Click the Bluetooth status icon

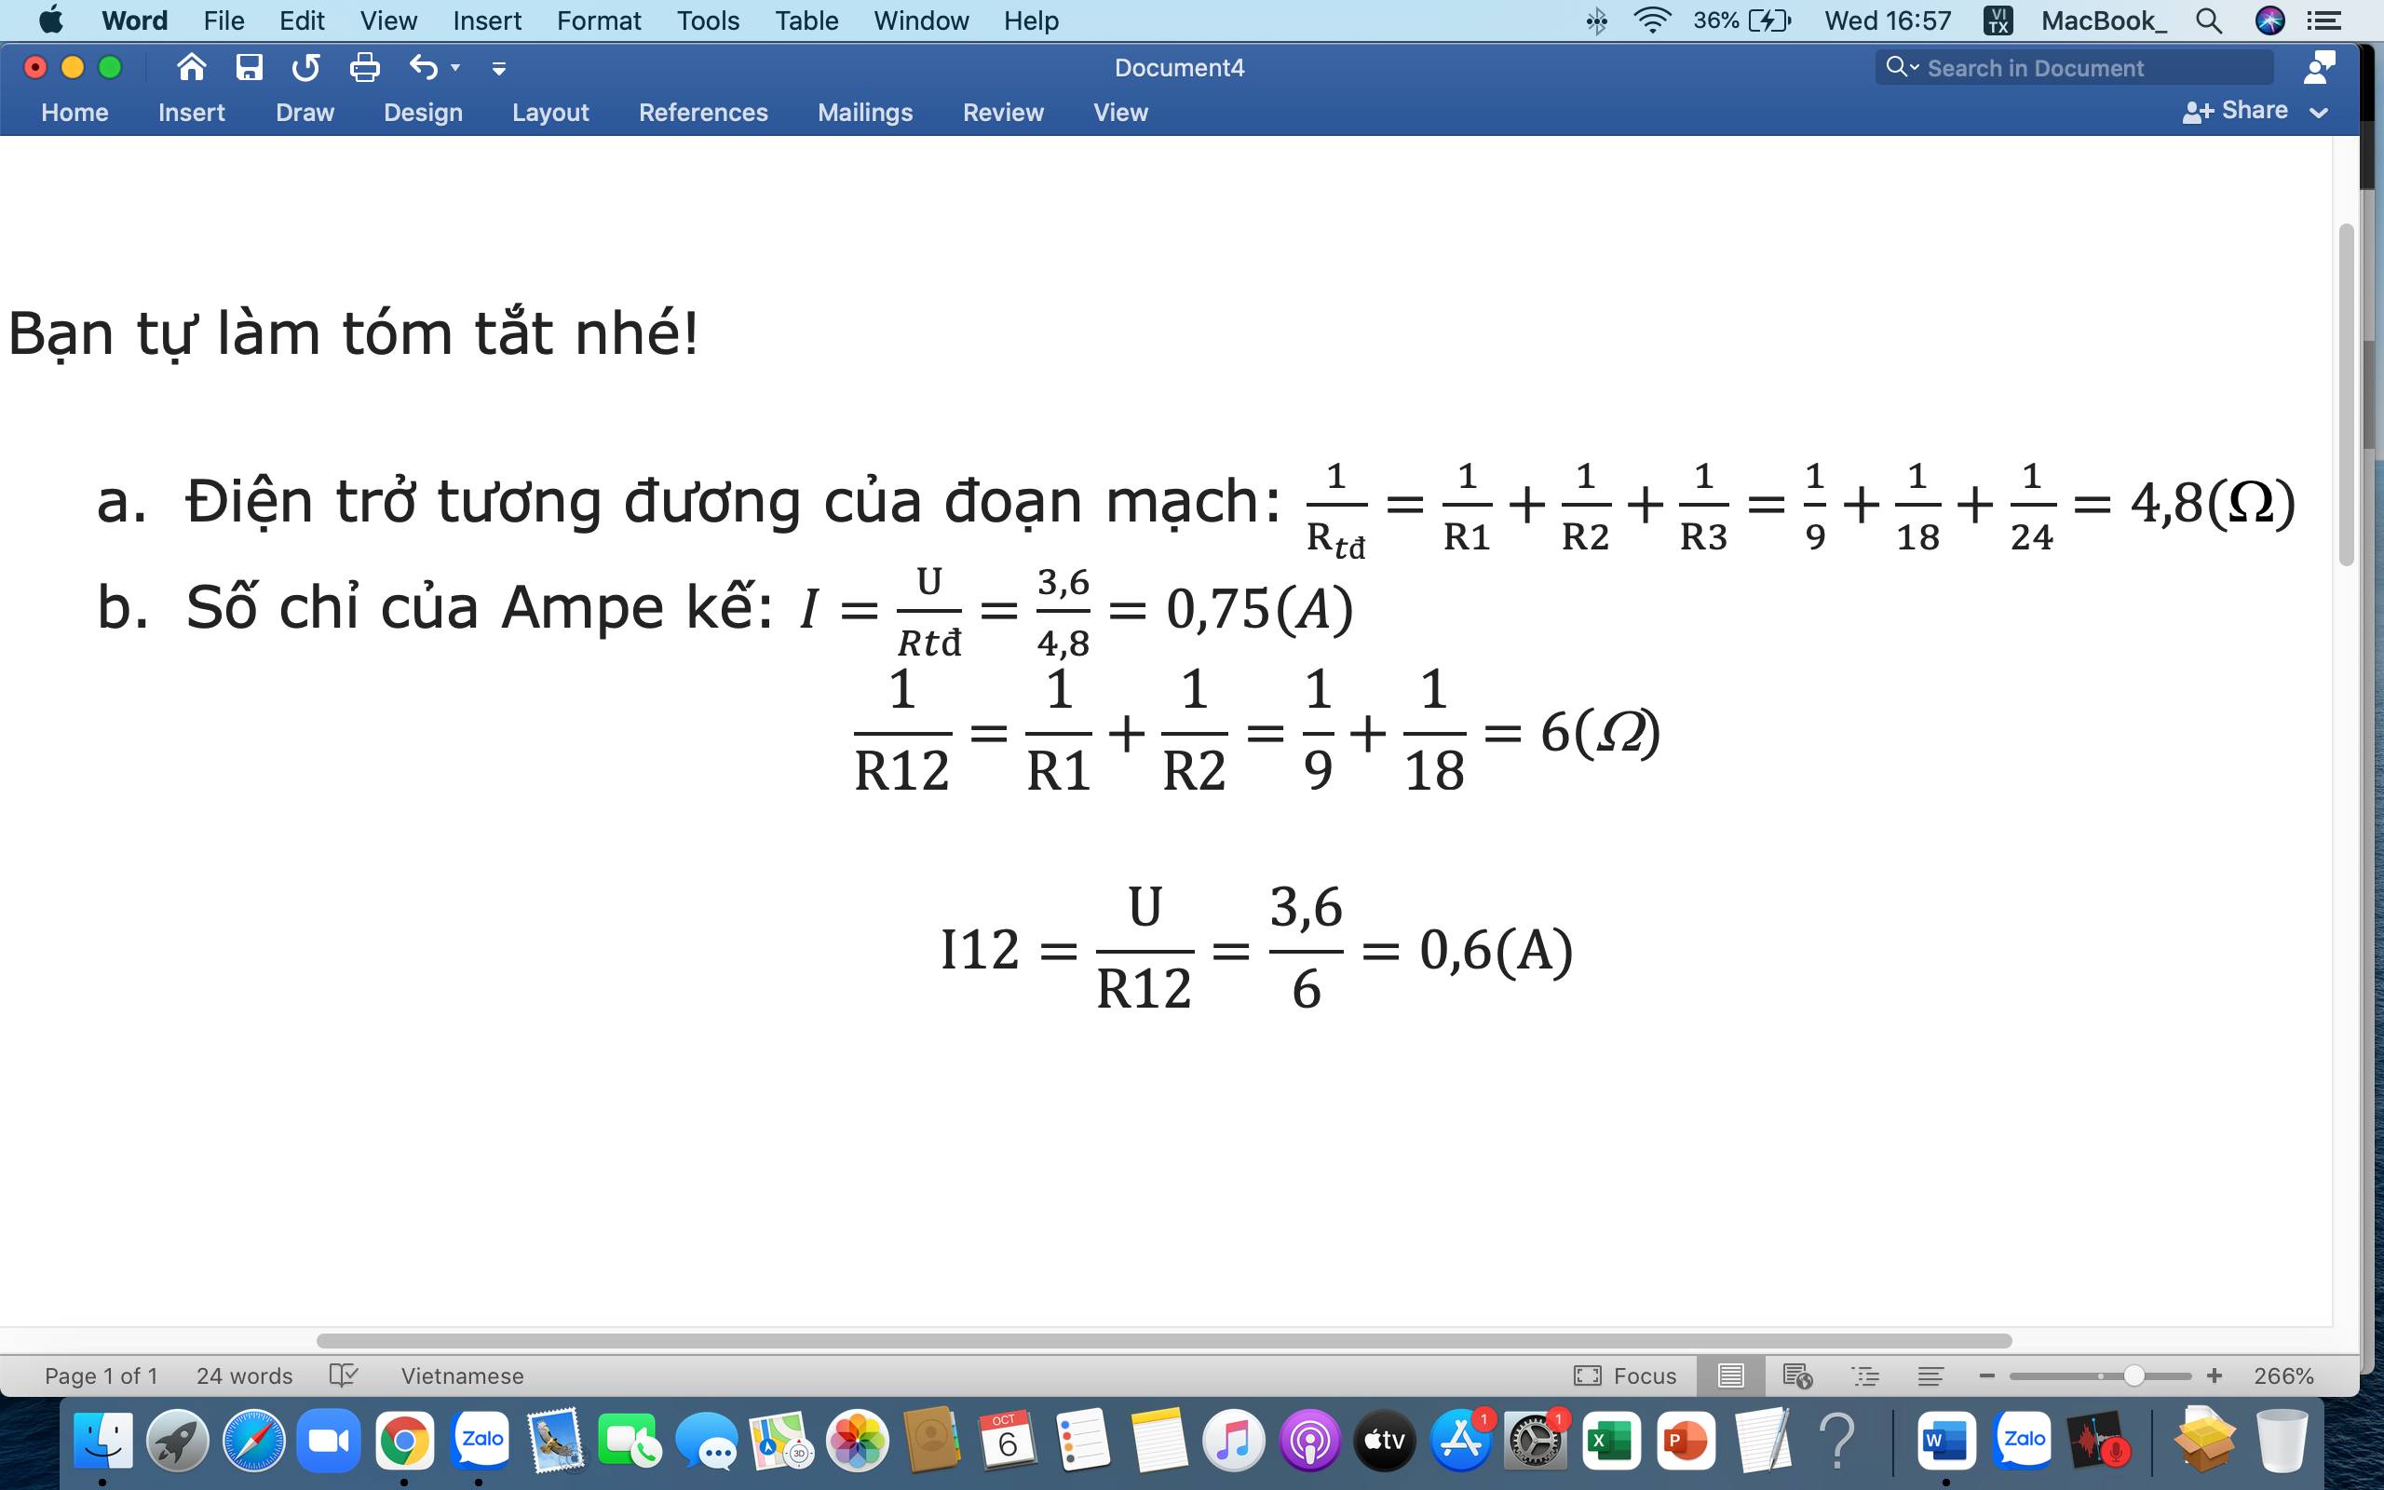coord(1597,20)
